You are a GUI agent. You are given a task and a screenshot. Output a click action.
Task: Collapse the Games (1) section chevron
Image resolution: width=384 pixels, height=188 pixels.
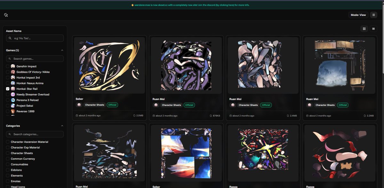click(x=62, y=50)
